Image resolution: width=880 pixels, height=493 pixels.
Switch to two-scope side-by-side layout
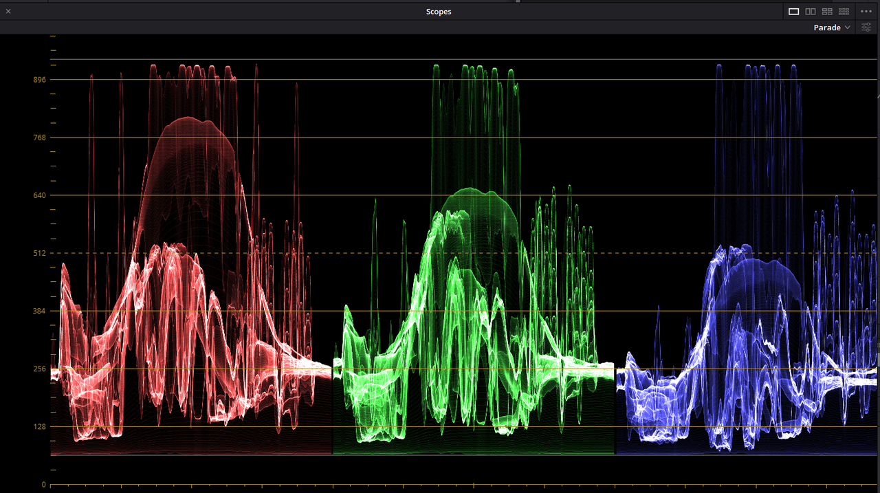(x=811, y=12)
